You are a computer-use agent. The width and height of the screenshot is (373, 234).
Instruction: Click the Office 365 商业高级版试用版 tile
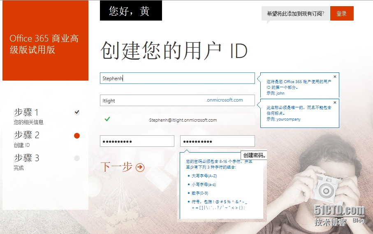pyautogui.click(x=45, y=44)
